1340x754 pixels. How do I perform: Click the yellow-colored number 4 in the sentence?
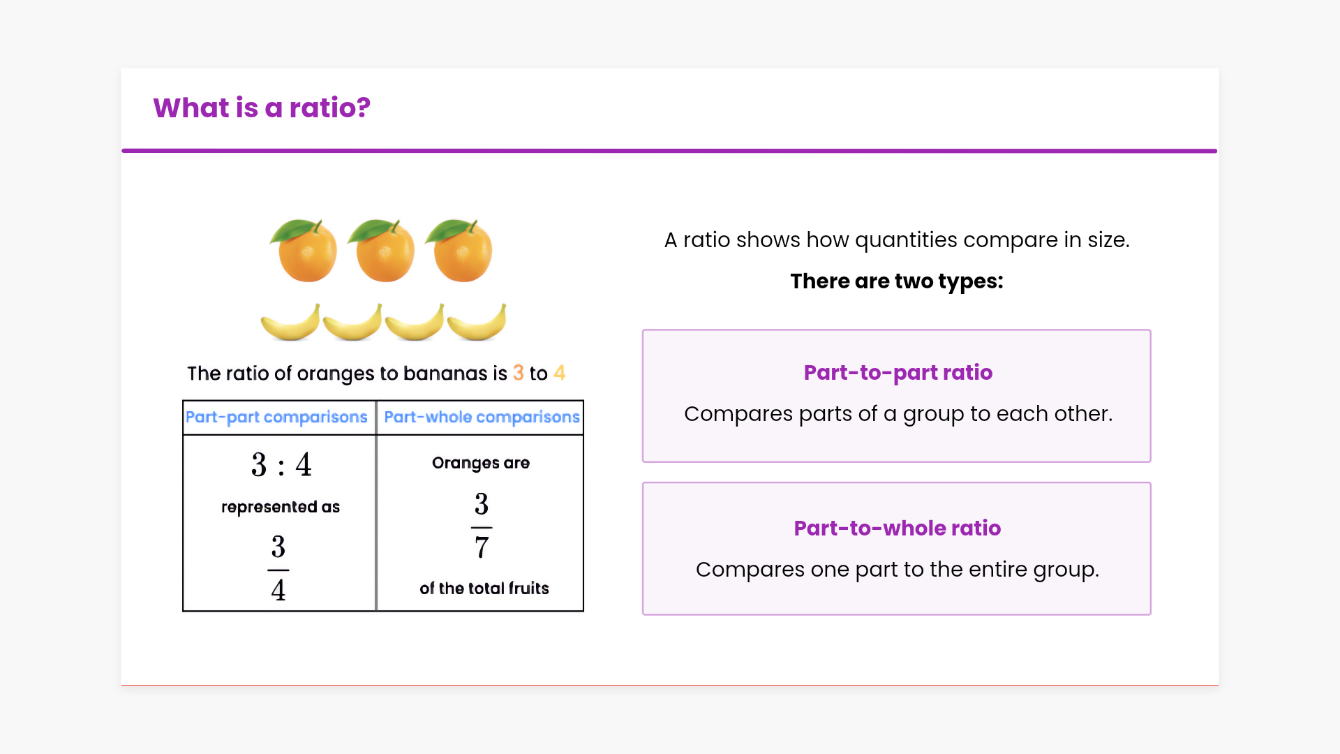(x=559, y=374)
